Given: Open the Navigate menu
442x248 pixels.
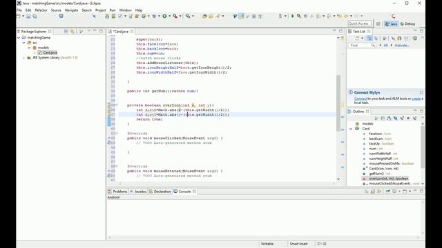Looking at the screenshot, I should tap(71, 10).
